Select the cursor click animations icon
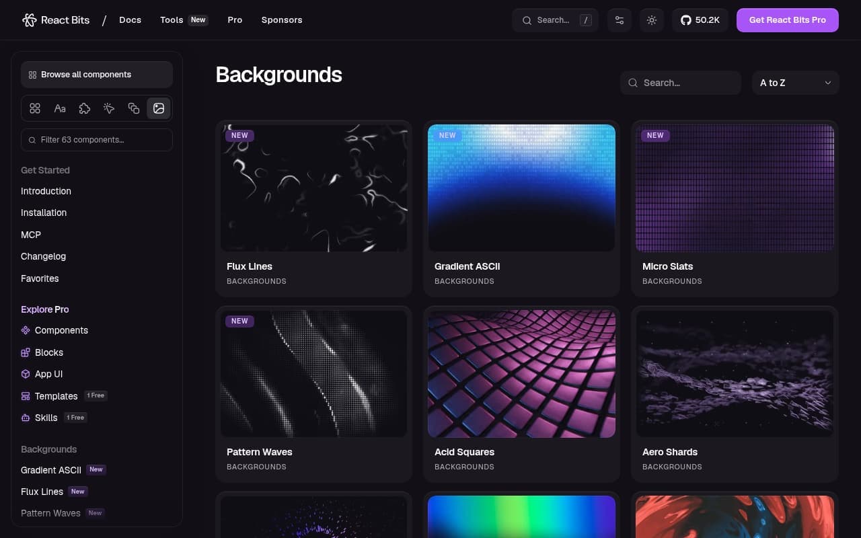The height and width of the screenshot is (538, 861). [x=109, y=108]
